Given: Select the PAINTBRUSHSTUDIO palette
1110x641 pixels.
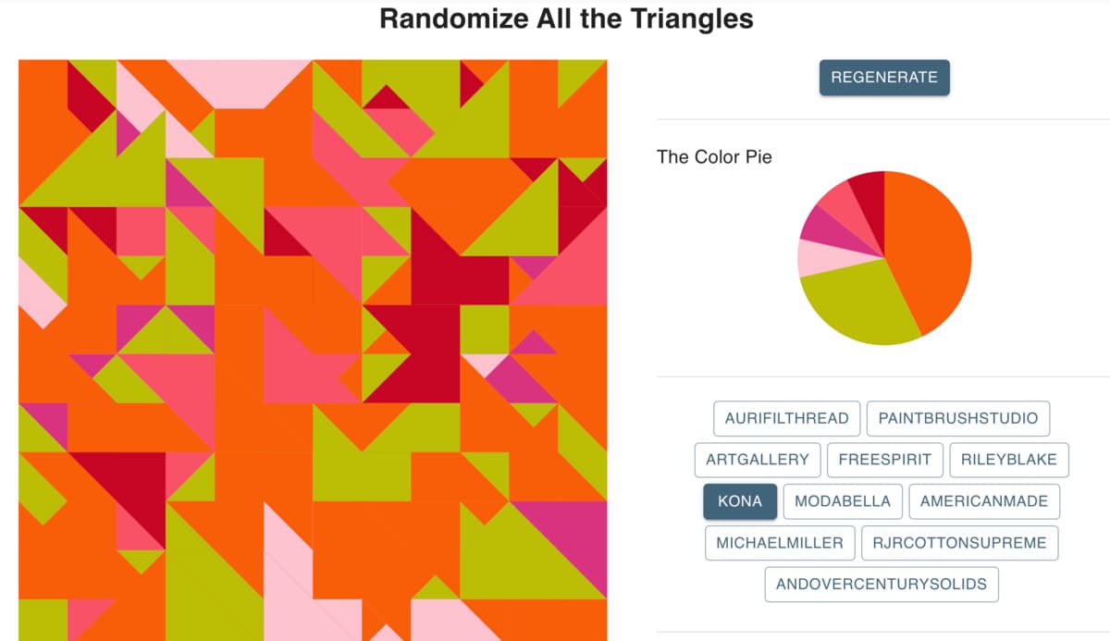Looking at the screenshot, I should click(x=957, y=418).
